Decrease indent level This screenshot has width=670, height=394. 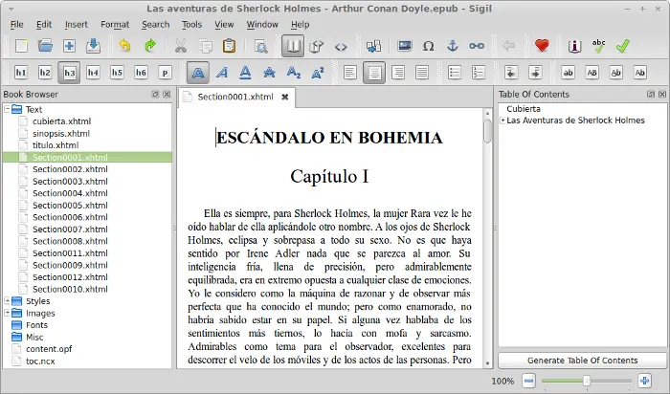(x=510, y=73)
